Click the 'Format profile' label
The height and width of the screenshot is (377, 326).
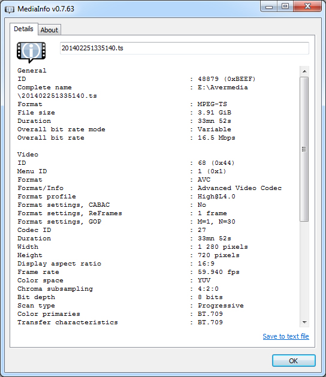tap(47, 197)
